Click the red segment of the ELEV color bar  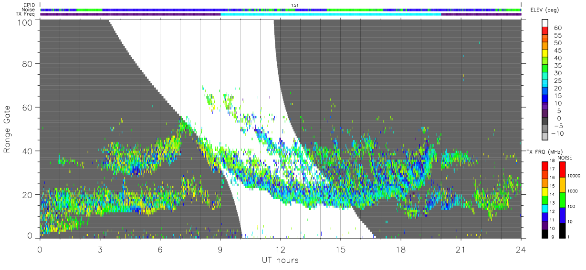pos(545,31)
